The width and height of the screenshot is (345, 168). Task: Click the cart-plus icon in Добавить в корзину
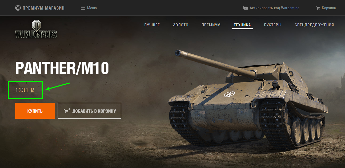(67, 111)
